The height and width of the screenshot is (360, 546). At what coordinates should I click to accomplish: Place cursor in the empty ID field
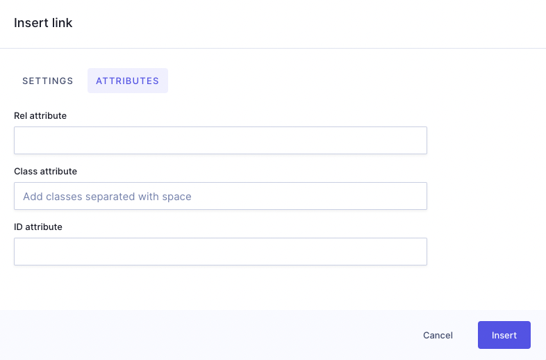tap(220, 252)
